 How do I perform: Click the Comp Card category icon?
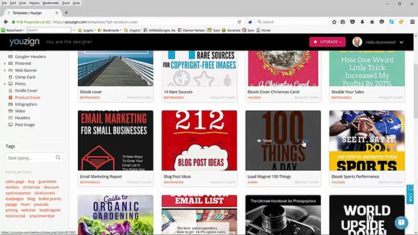[10, 77]
